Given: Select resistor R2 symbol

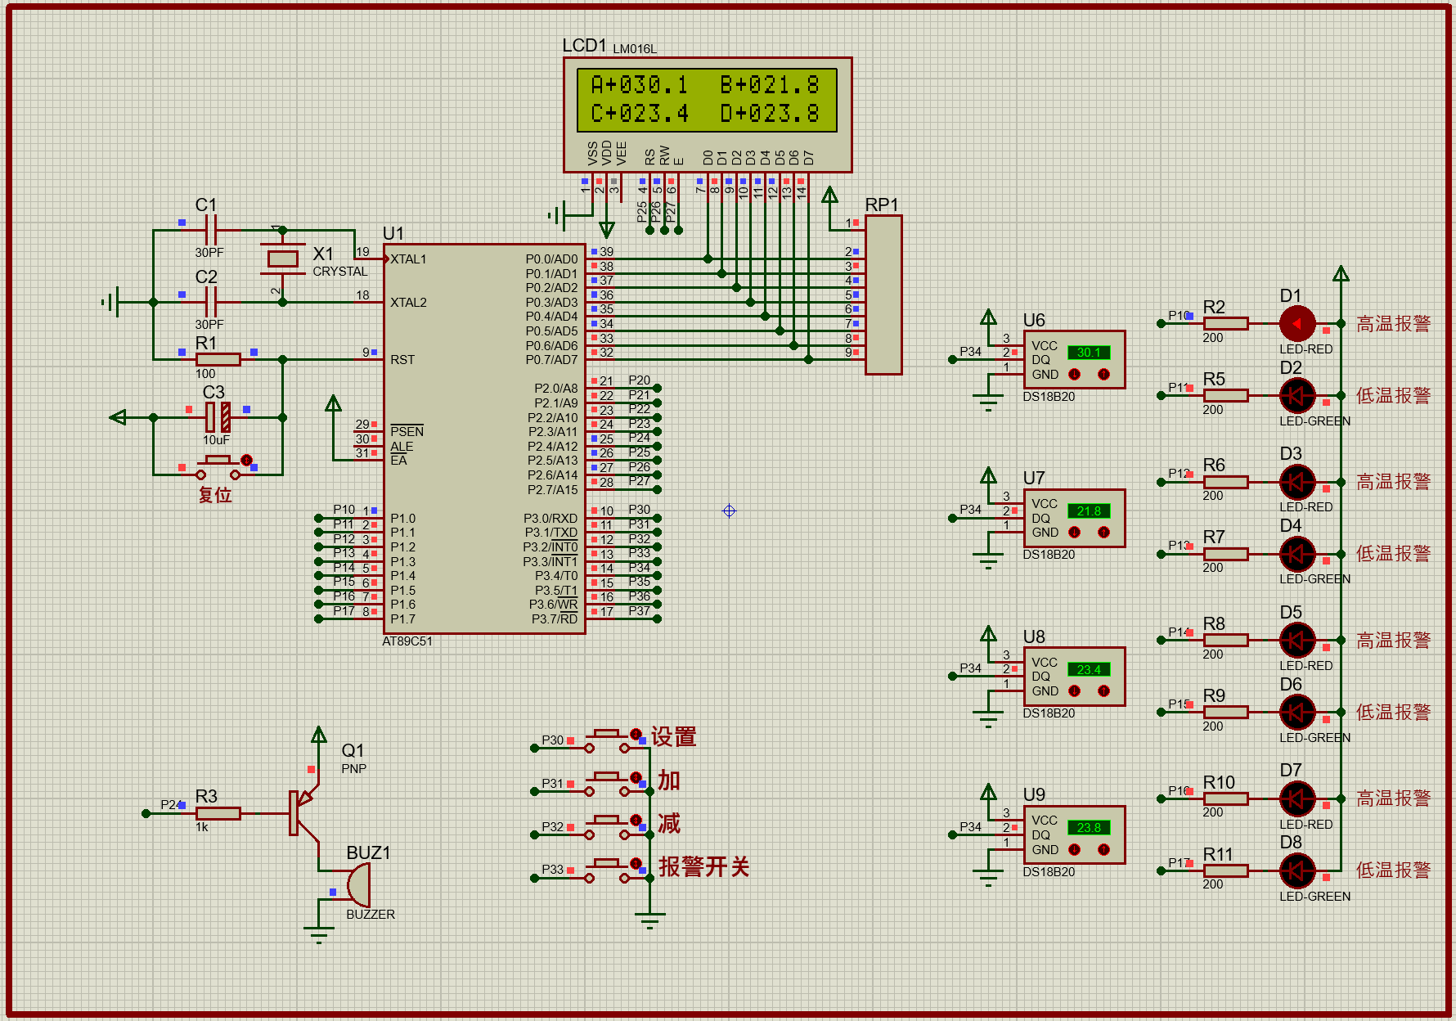Looking at the screenshot, I should 1225,324.
